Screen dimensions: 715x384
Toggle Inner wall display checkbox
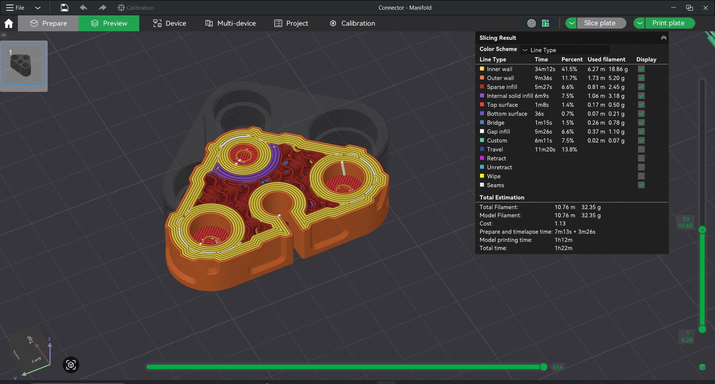pos(641,69)
